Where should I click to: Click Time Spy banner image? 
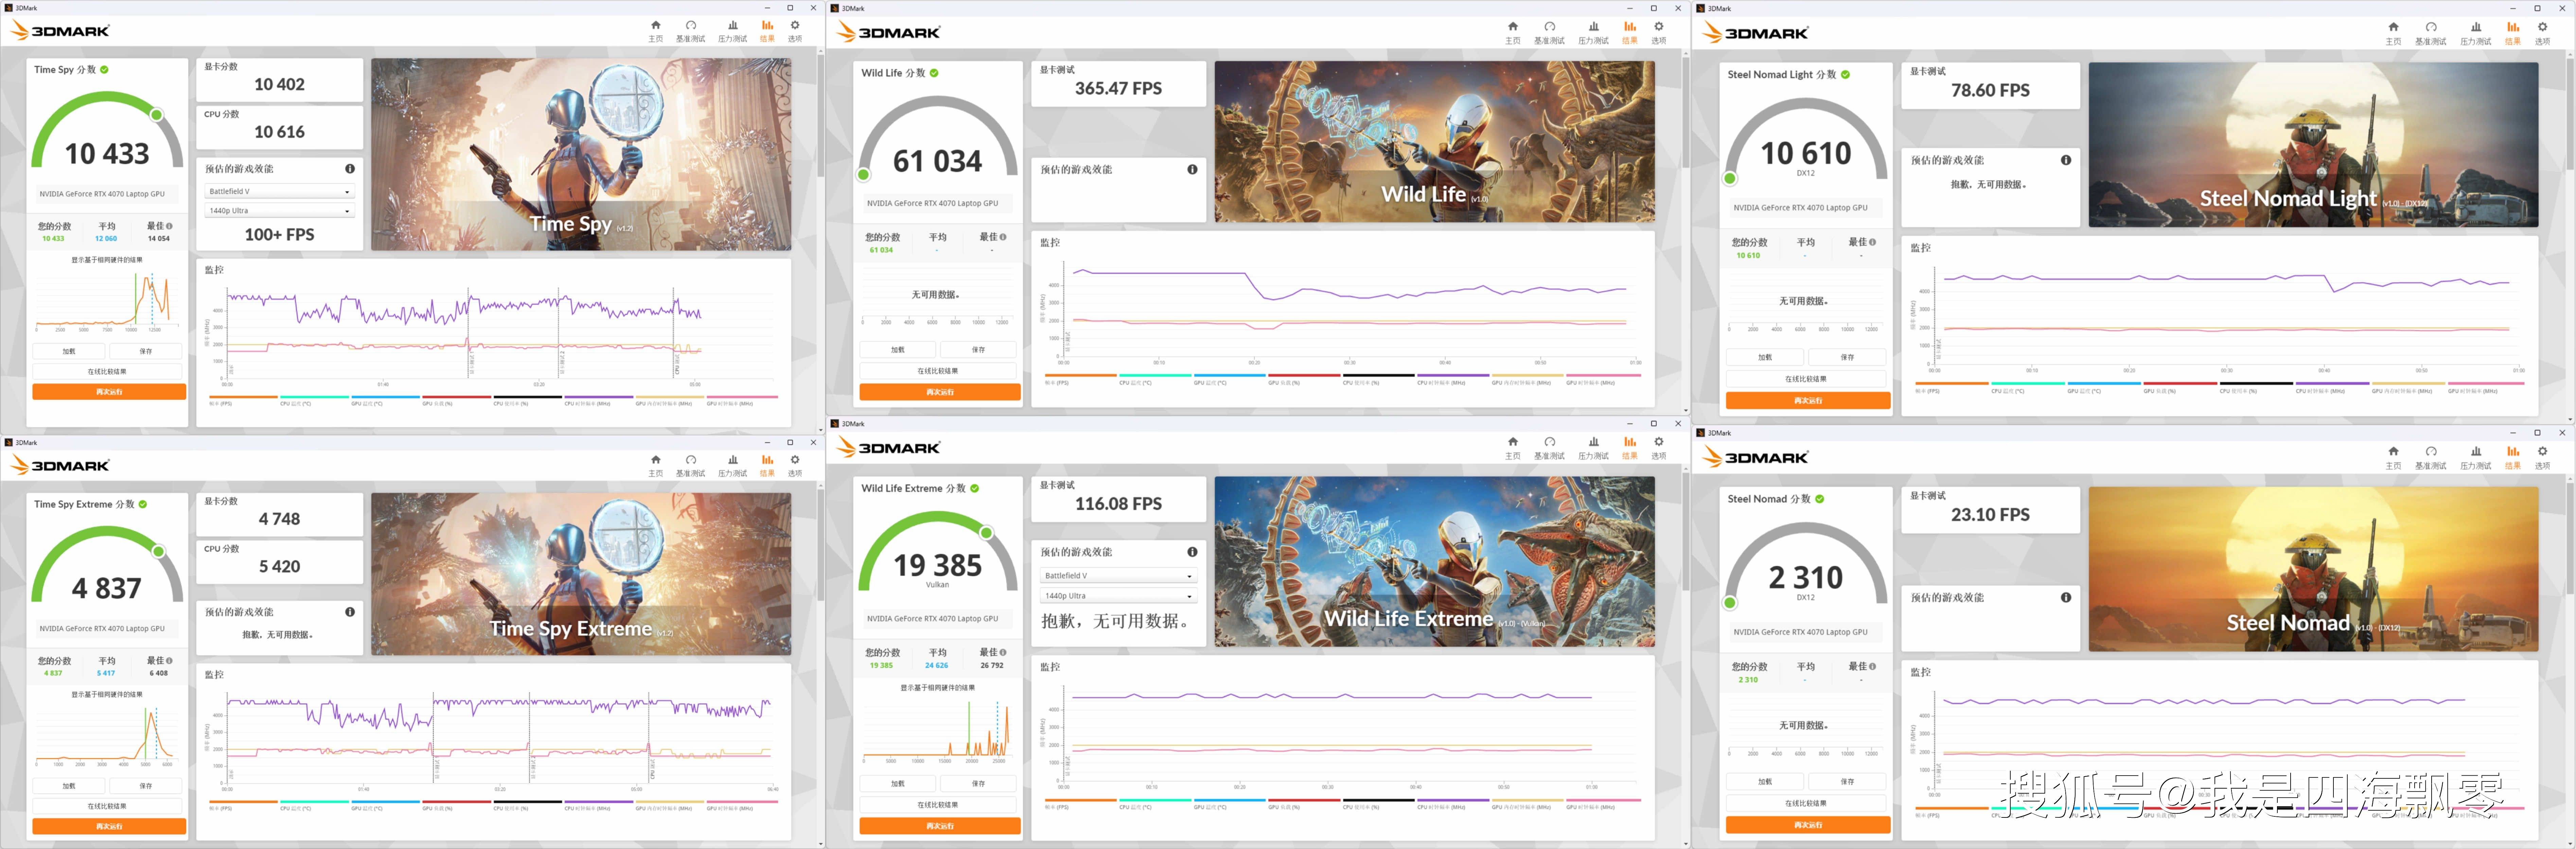(581, 154)
